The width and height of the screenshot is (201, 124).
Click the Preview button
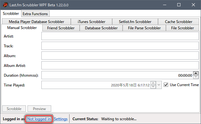(x=40, y=109)
